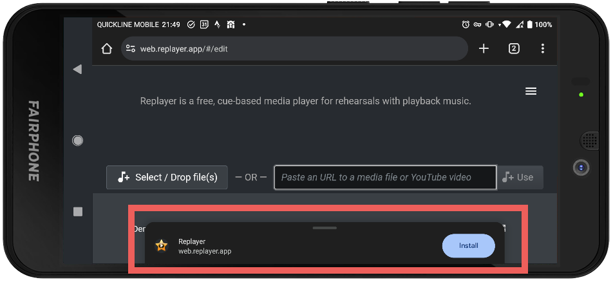
Task: Open the browser three-dot overflow menu
Action: tap(542, 48)
